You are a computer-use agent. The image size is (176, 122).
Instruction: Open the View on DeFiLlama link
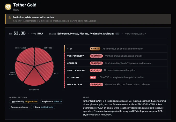coord(135,34)
